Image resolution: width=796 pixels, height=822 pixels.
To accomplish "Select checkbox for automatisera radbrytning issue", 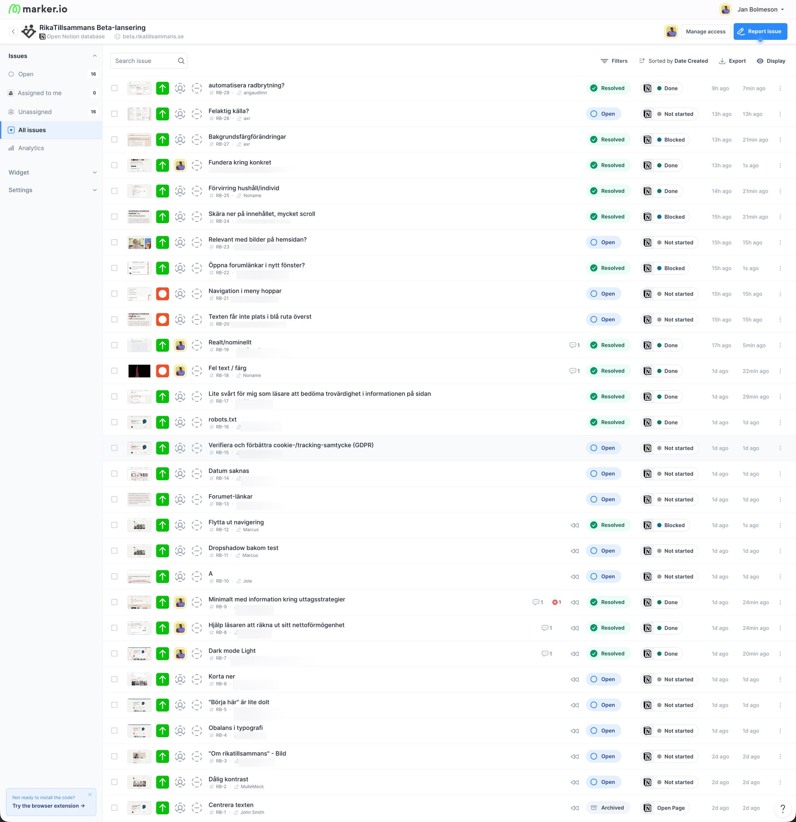I will (x=114, y=88).
